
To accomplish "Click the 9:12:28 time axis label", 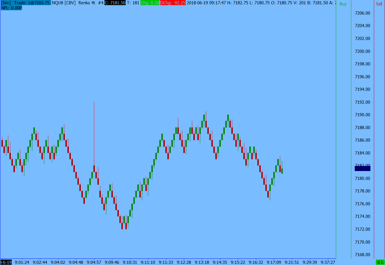I will click(x=184, y=262).
